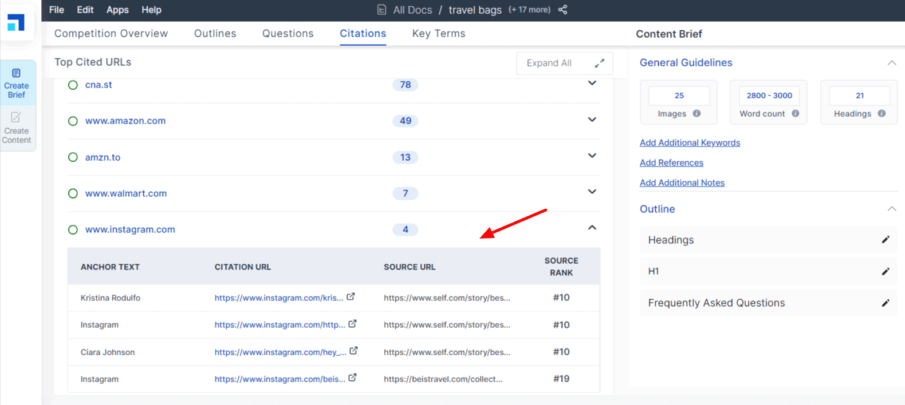Select the Citations tab

point(363,33)
